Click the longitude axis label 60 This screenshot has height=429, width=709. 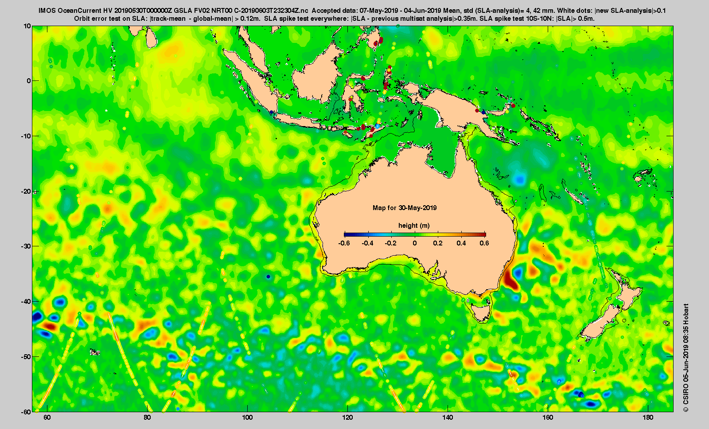47,418
